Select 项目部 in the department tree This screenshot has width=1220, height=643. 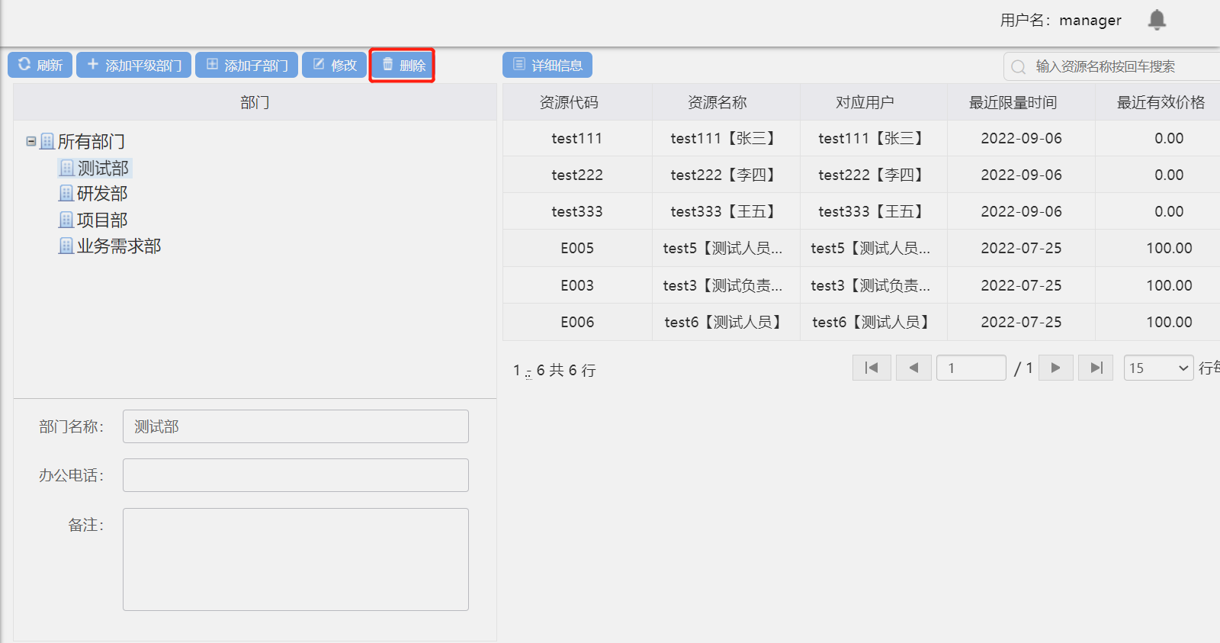[102, 220]
